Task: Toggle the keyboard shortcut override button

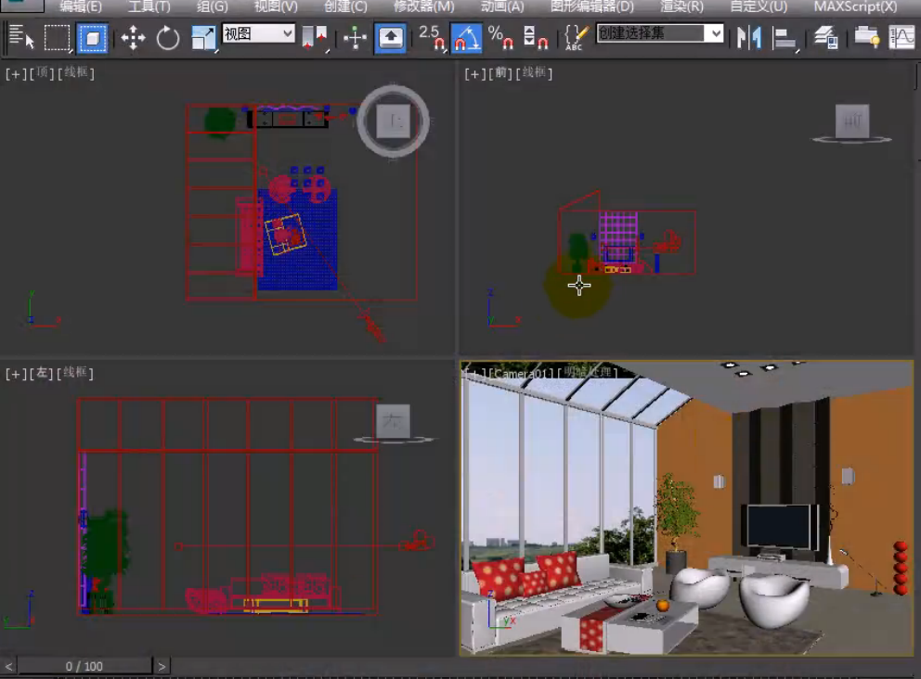Action: (391, 38)
